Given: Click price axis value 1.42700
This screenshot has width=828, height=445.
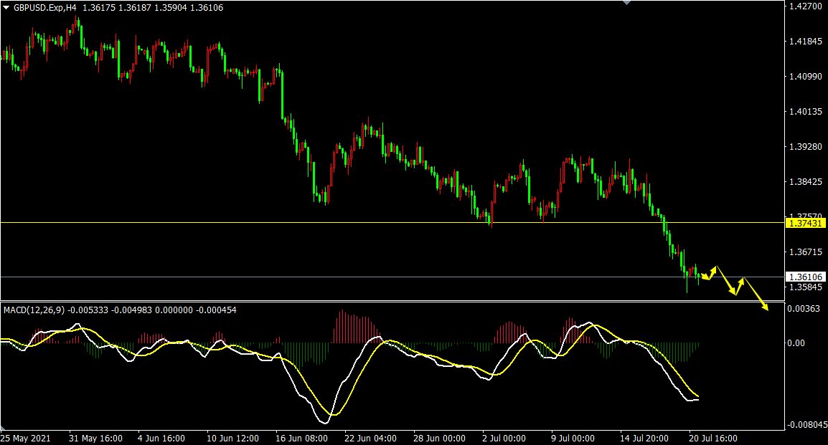Looking at the screenshot, I should pos(805,6).
